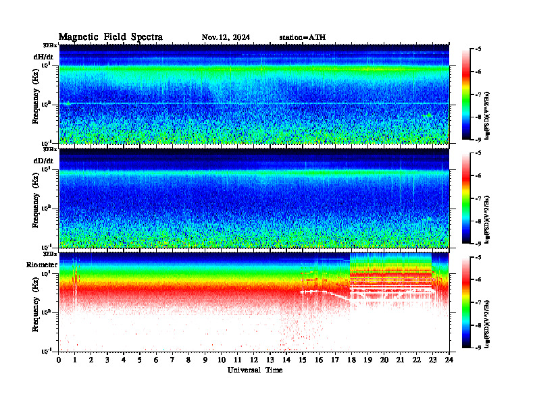This screenshot has height=413, width=535.
Task: Click hour 11 on the Universal Time axis
Action: (x=238, y=360)
